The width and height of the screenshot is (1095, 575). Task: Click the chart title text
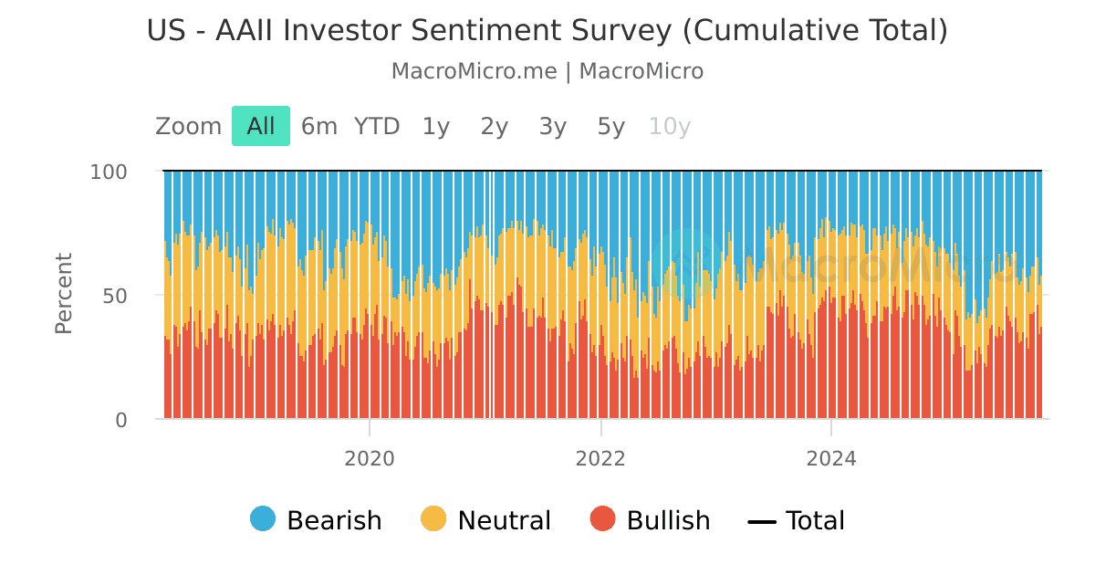coord(547,30)
